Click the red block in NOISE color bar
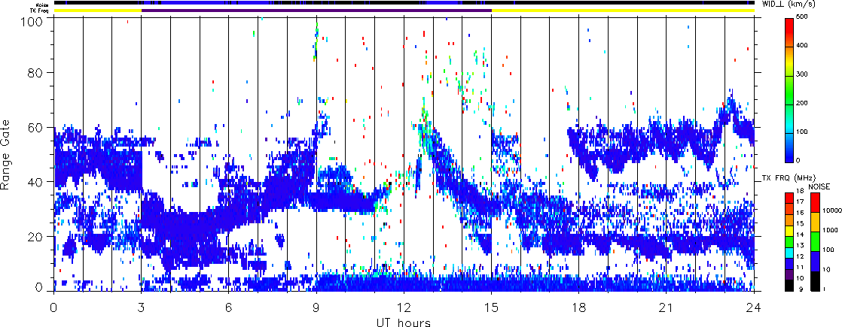The width and height of the screenshot is (842, 327). coord(815,203)
